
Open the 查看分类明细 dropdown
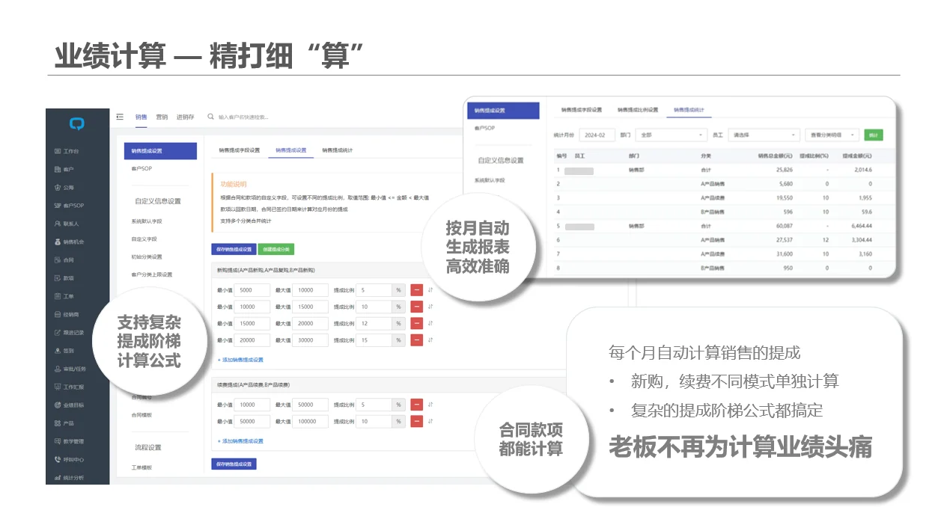(x=832, y=135)
